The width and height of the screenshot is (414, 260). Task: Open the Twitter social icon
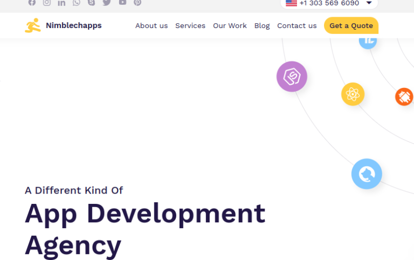(x=107, y=2)
